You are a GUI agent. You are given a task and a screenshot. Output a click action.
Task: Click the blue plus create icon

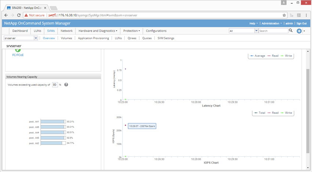[x=299, y=31]
